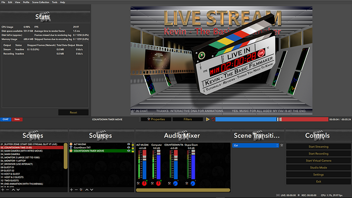Move selected source up with arrow icon
Image resolution: width=352 pixels, height=198 pixels.
tap(87, 190)
